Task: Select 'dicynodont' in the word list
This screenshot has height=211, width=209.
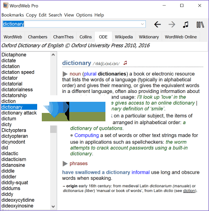Action: [13, 142]
